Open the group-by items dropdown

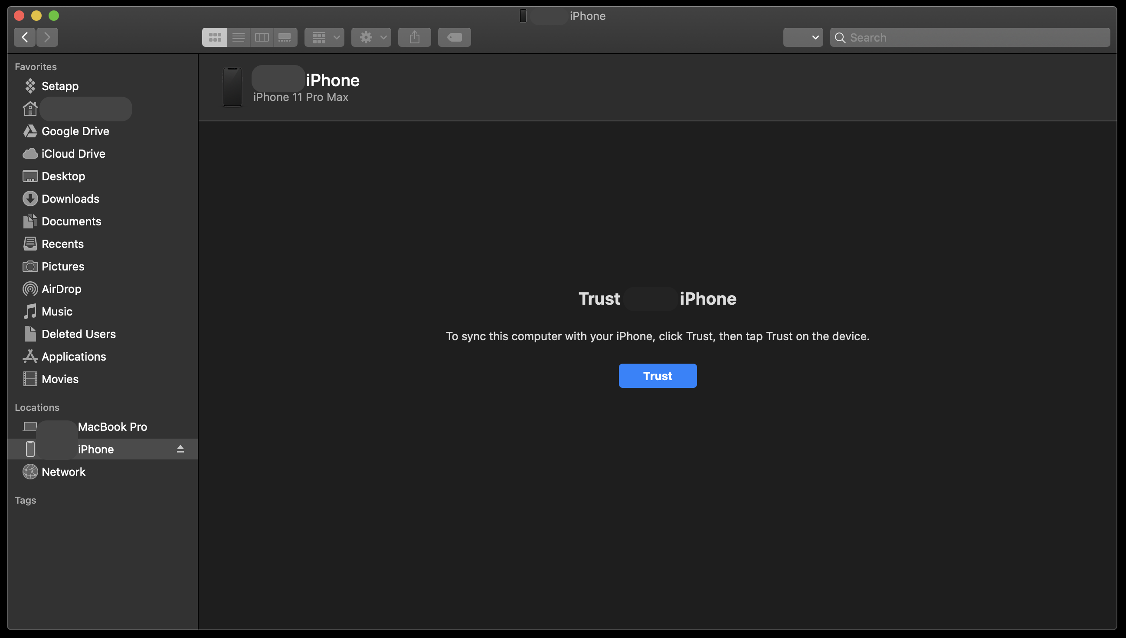click(x=324, y=37)
